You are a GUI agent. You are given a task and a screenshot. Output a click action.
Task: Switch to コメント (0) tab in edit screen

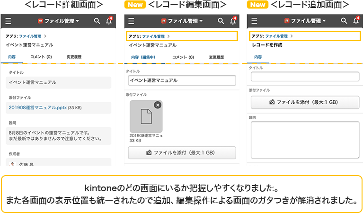[183, 57]
